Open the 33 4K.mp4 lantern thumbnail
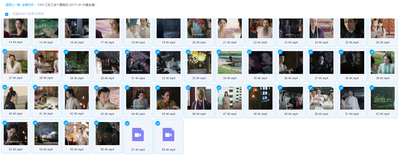This screenshot has height=161, width=405. 199,62
